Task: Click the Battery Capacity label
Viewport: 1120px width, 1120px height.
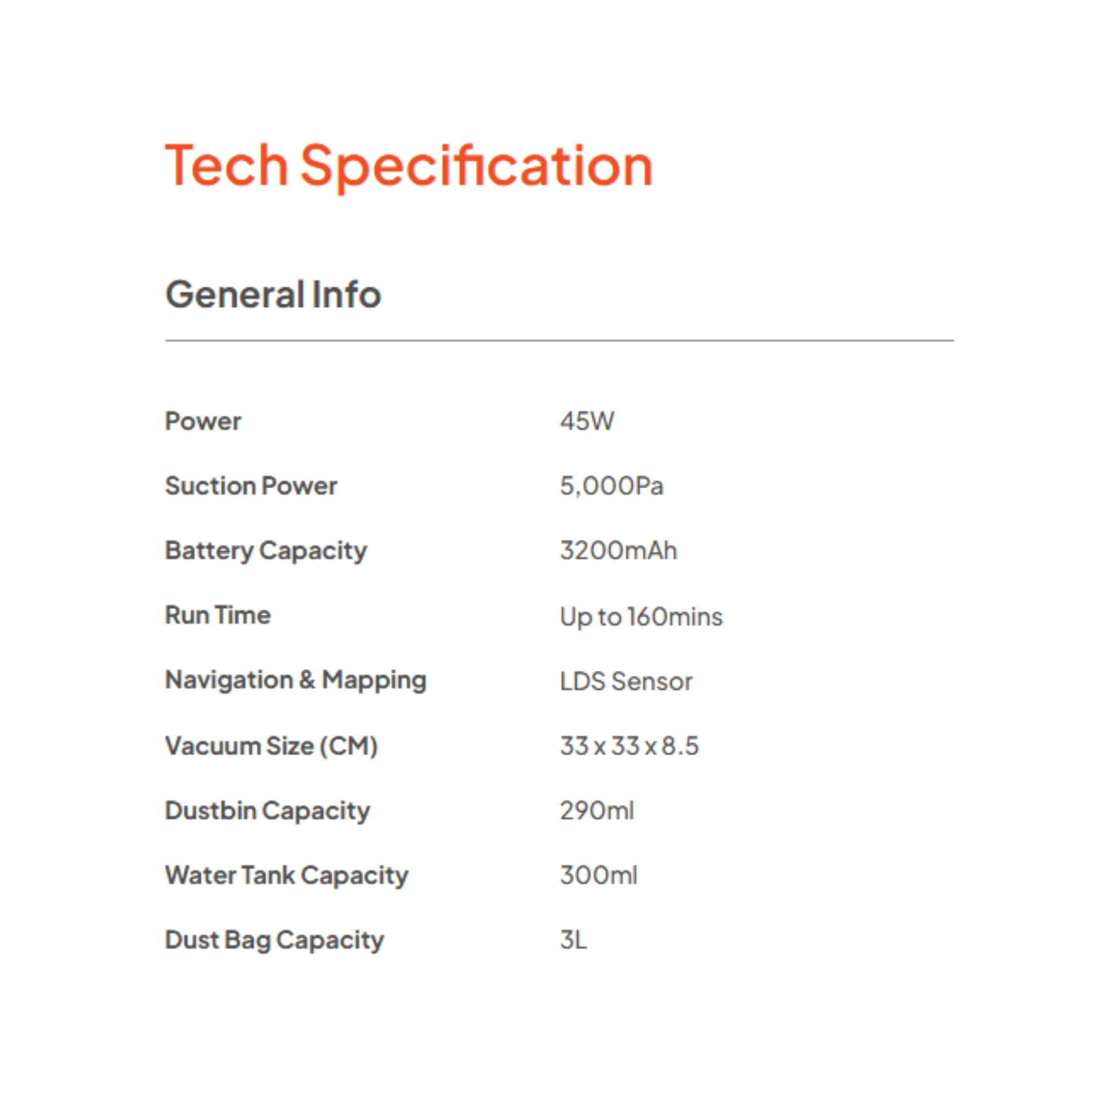Action: click(x=265, y=551)
